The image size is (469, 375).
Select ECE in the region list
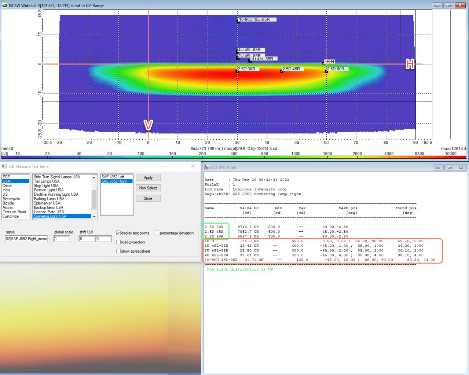point(15,177)
